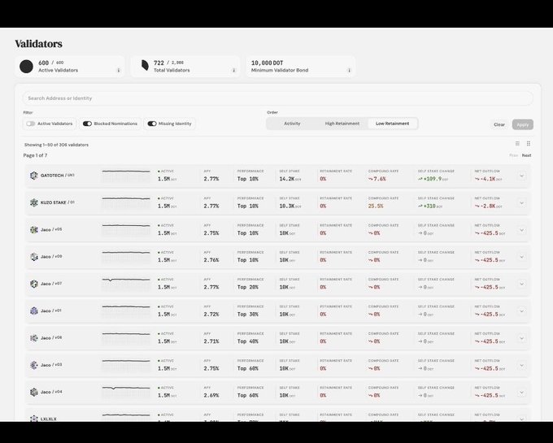Click the KUZO STAKE self stake change up-trend arrow
This screenshot has height=443, width=553.
[420, 206]
